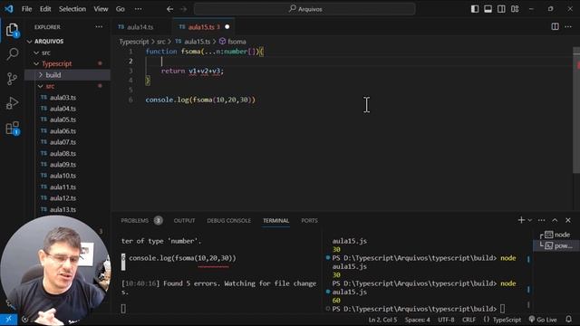Click Spaces: 4 indentation setting

coord(417,320)
